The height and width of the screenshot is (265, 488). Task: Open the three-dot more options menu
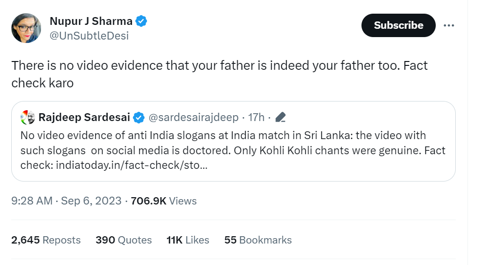click(448, 25)
